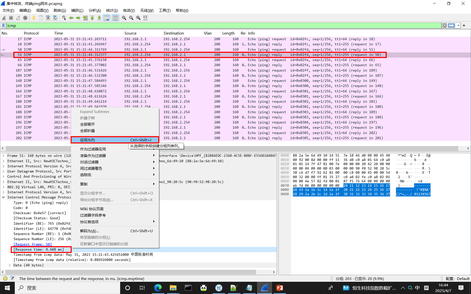The width and height of the screenshot is (471, 294).
Task: Open Microsoft Edge from the taskbar
Action: pos(158,288)
